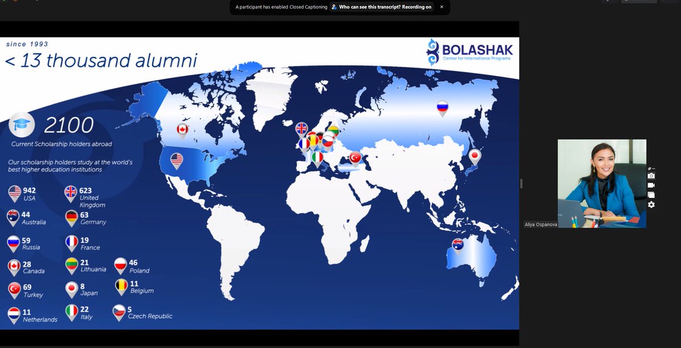Click the 'Aliya Ospanova' name label
The height and width of the screenshot is (348, 681).
point(540,224)
